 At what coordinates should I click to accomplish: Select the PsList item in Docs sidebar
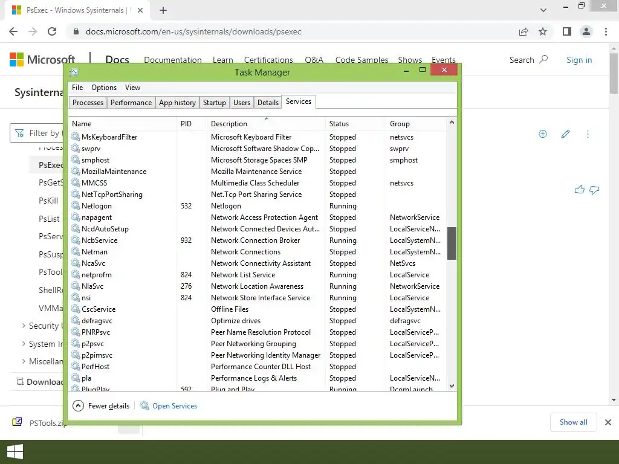tap(49, 219)
